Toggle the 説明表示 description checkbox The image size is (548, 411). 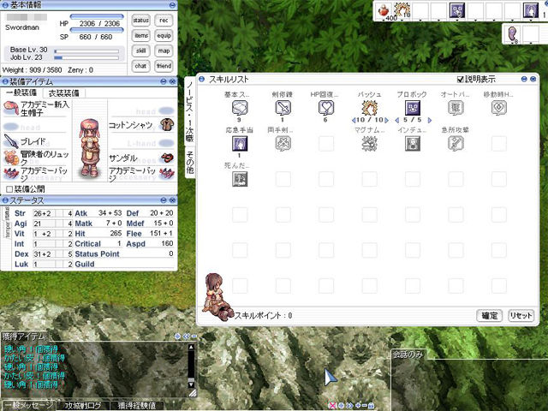461,80
